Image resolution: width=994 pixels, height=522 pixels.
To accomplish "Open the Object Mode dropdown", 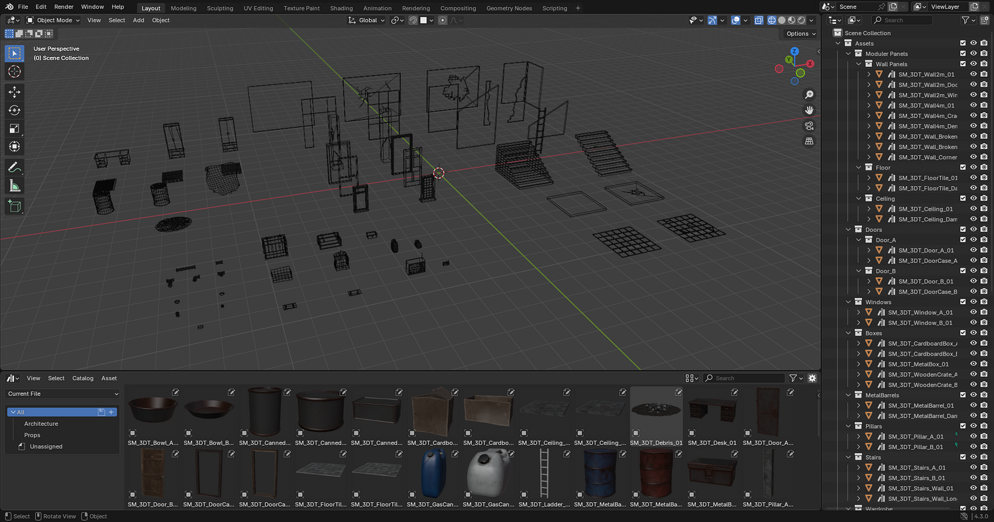I will (53, 20).
